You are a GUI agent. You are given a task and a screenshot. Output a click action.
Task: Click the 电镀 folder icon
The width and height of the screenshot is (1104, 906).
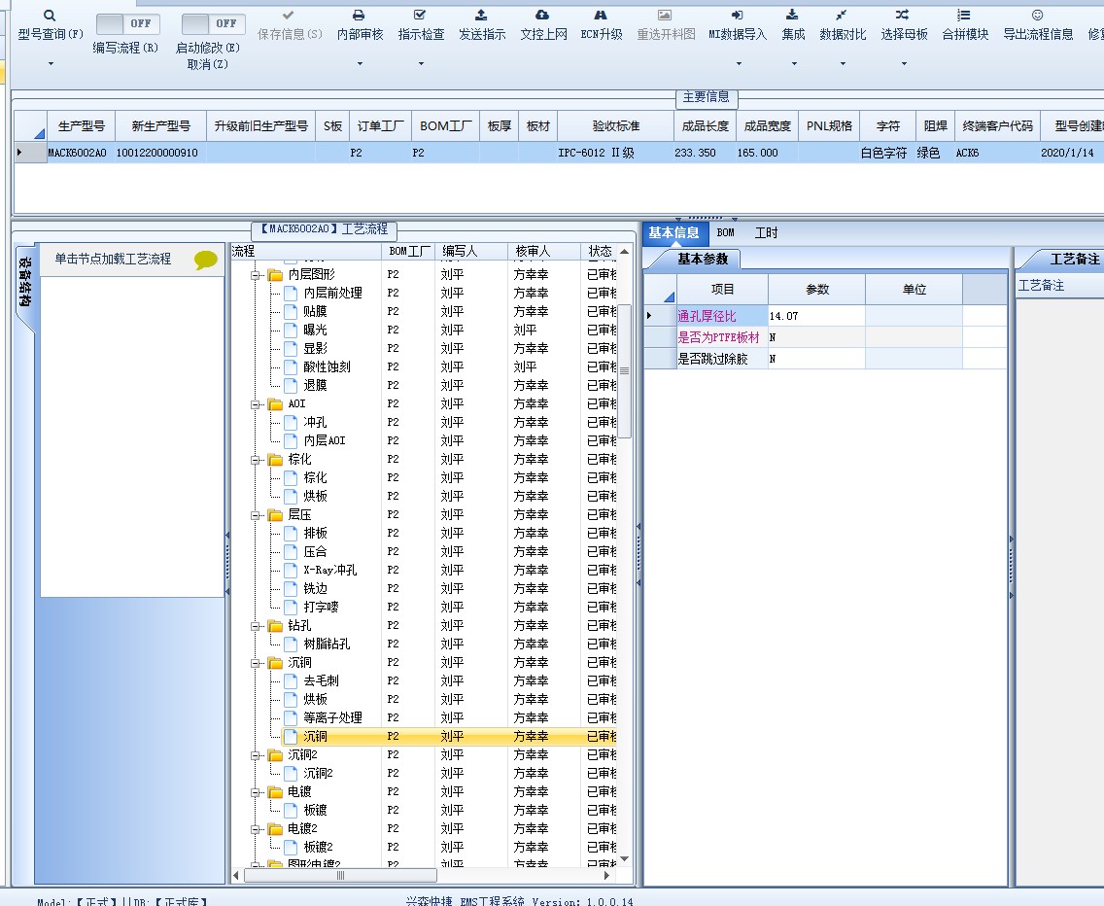pos(275,792)
